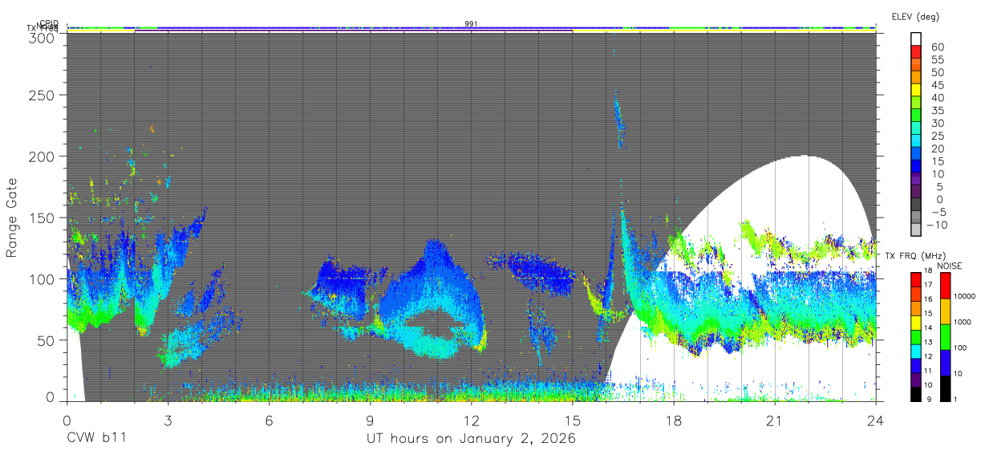The height and width of the screenshot is (455, 985).
Task: Click the black 1-10 NOISE swatch
Action: [x=945, y=388]
